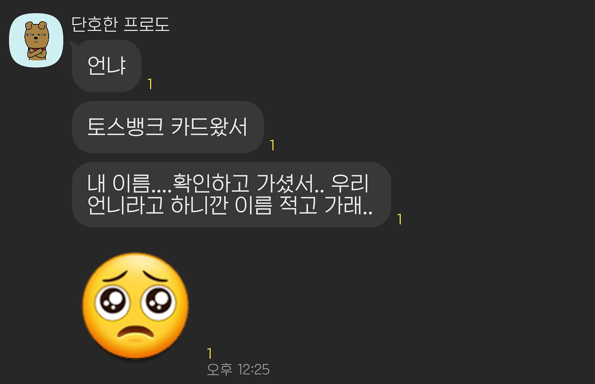
Task: Click the right eye of pleading emoji
Action: click(158, 301)
